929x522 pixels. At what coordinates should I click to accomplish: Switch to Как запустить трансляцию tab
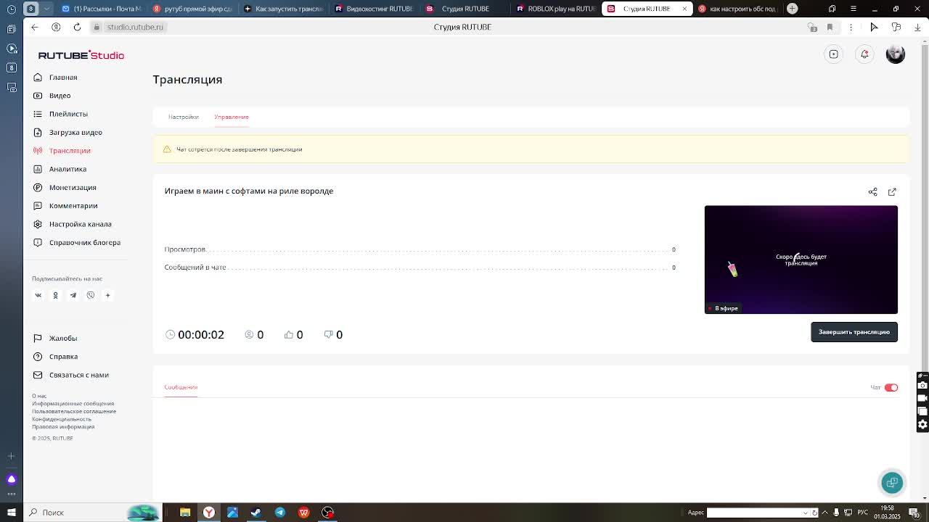(x=283, y=9)
